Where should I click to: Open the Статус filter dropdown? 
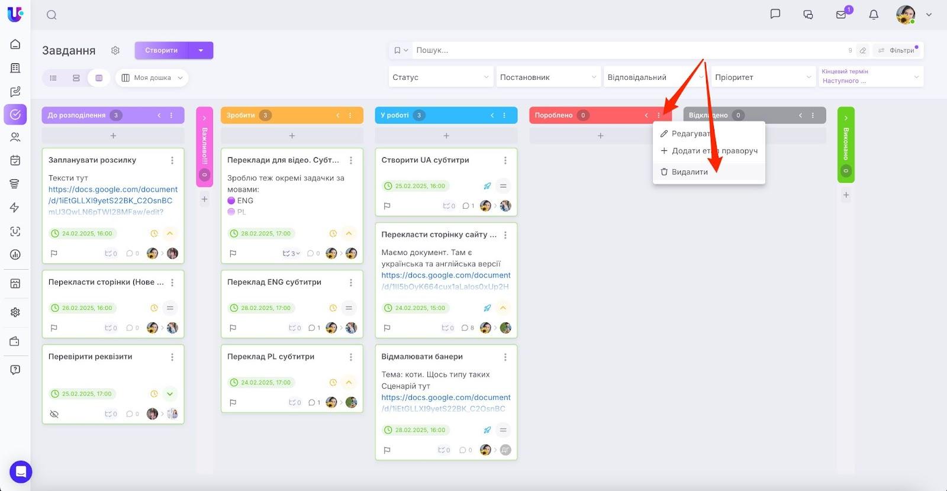coord(441,77)
